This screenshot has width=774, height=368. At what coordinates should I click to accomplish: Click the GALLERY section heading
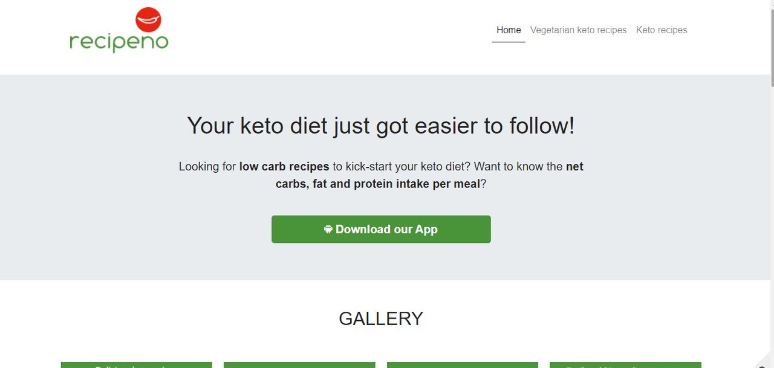coord(381,319)
